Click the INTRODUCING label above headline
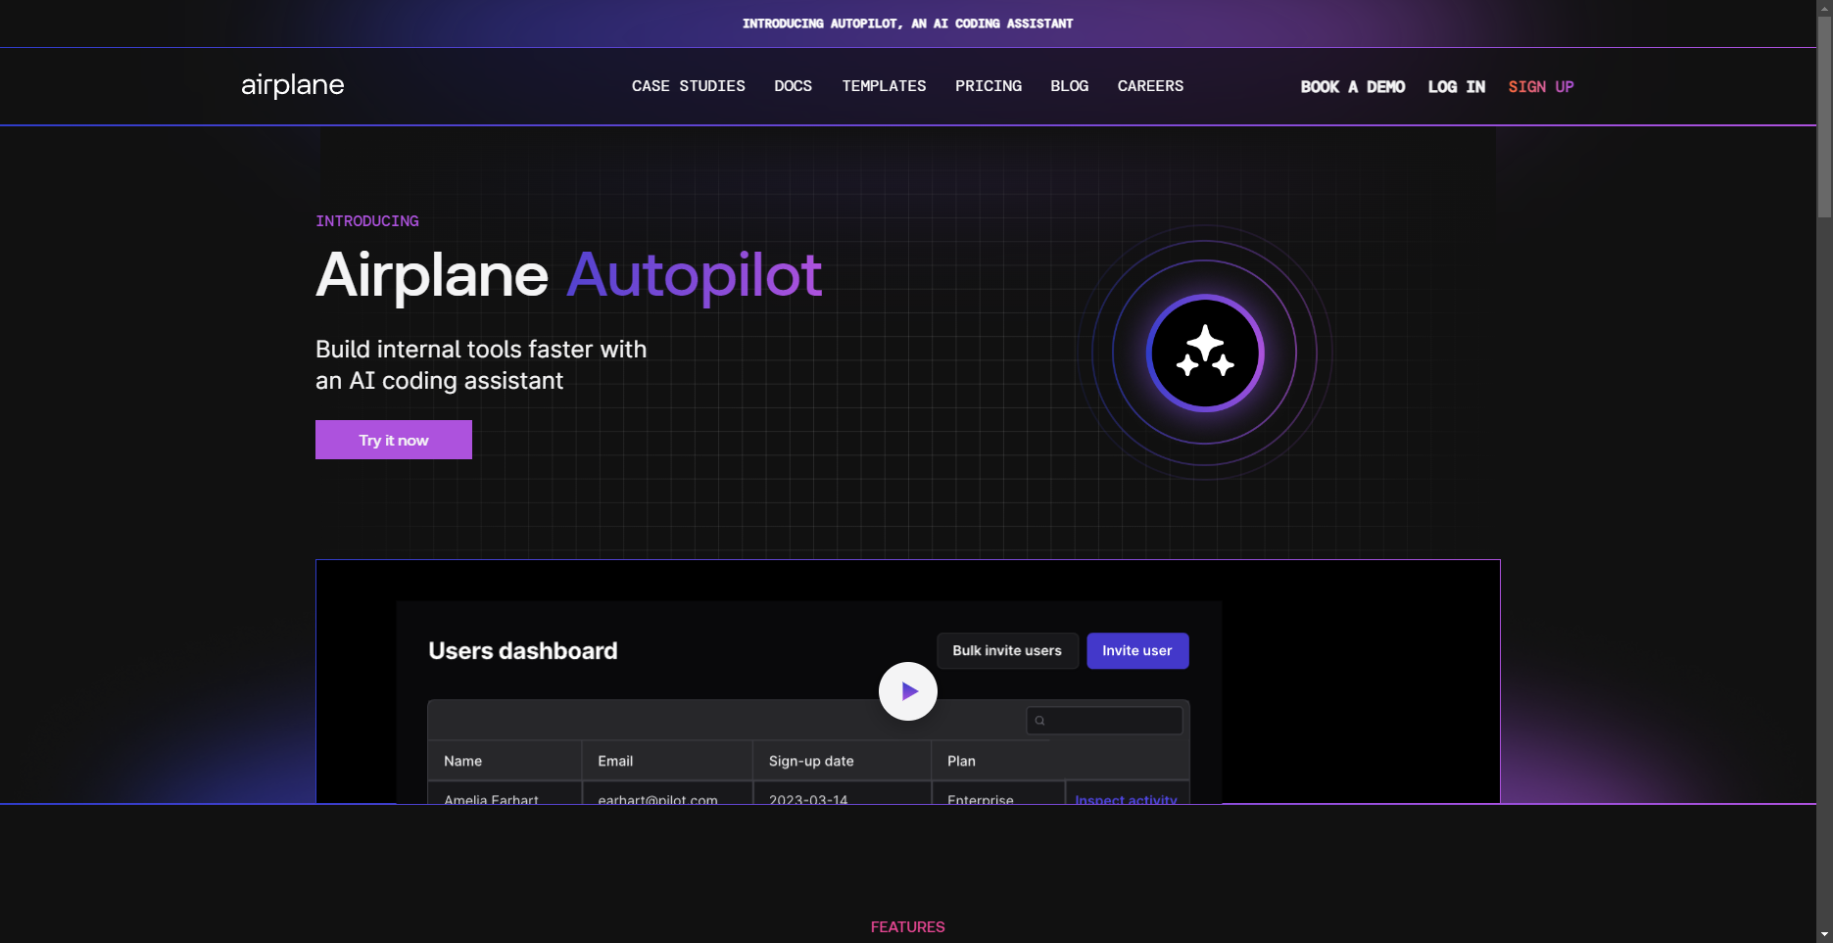The image size is (1833, 943). (367, 221)
